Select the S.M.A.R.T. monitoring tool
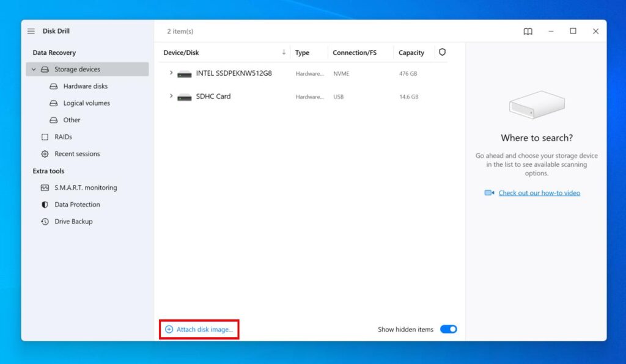The width and height of the screenshot is (626, 364). coord(86,187)
